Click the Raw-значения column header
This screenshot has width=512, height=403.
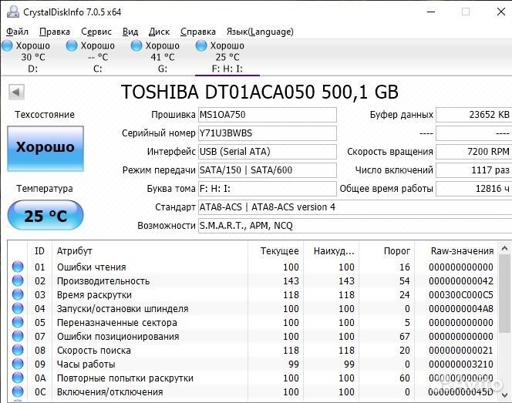click(x=456, y=251)
